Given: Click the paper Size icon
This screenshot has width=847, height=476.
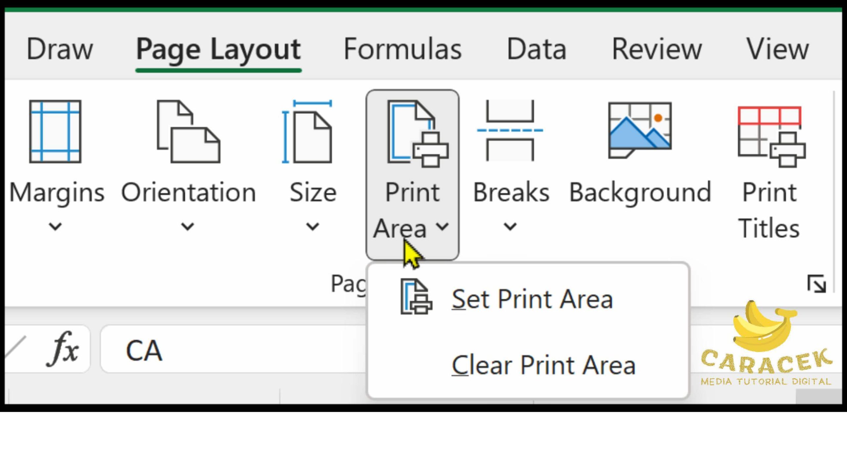Looking at the screenshot, I should point(308,132).
